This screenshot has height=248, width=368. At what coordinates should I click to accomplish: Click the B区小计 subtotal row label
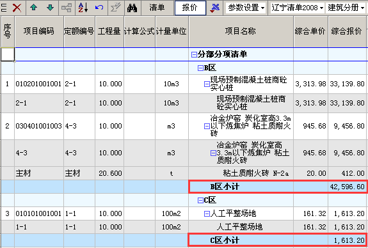225,187
